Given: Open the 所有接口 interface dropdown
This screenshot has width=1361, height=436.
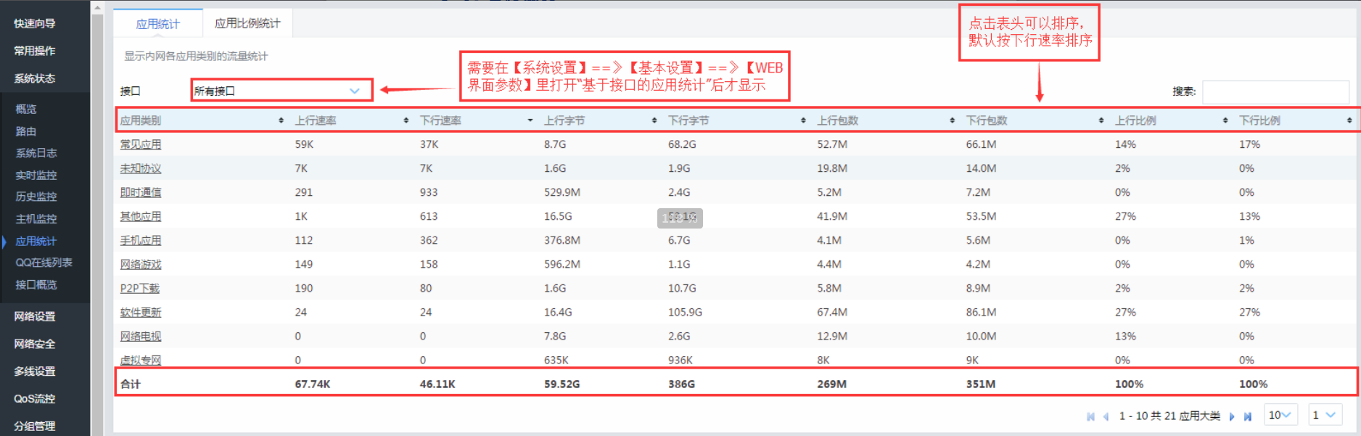Looking at the screenshot, I should point(281,91).
